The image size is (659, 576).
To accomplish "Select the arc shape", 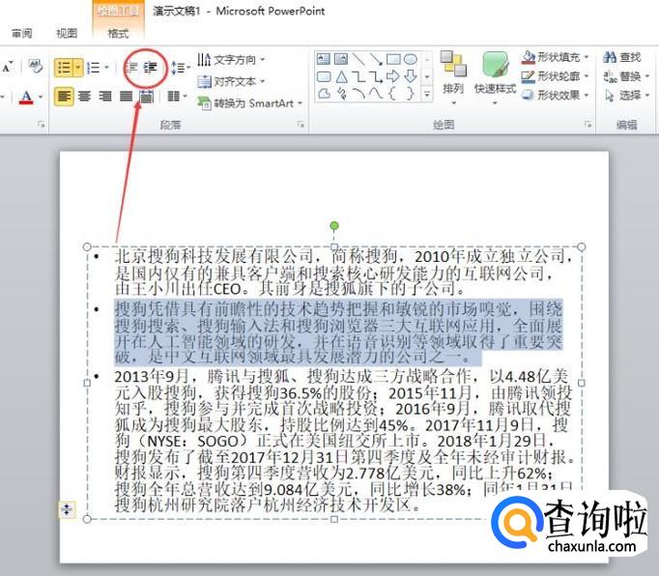I will pos(358,94).
